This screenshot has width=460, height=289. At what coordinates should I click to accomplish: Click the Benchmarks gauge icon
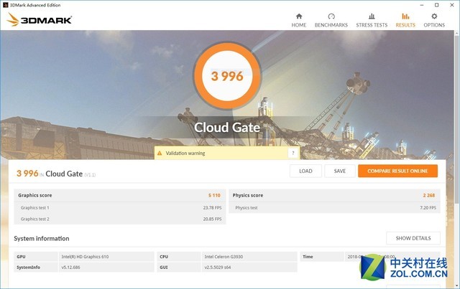pos(331,16)
